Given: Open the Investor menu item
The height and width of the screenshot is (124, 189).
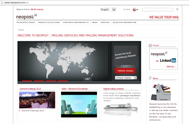Looking at the screenshot, I should [105, 22].
